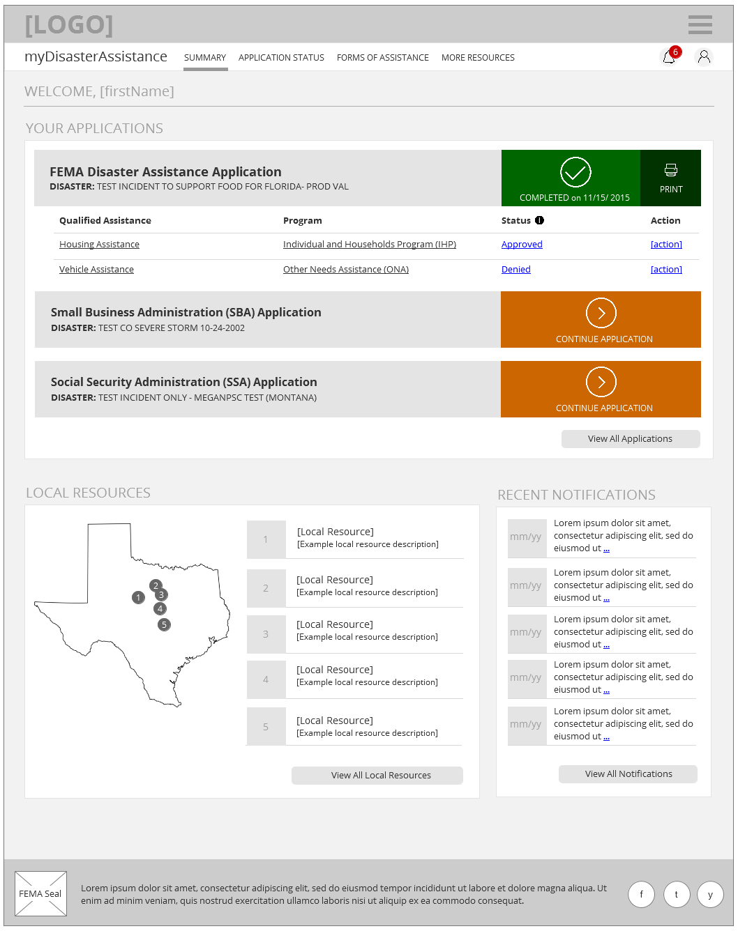Expand the fifth notification's ellipsis link
The width and height of the screenshot is (738, 931).
(x=606, y=737)
